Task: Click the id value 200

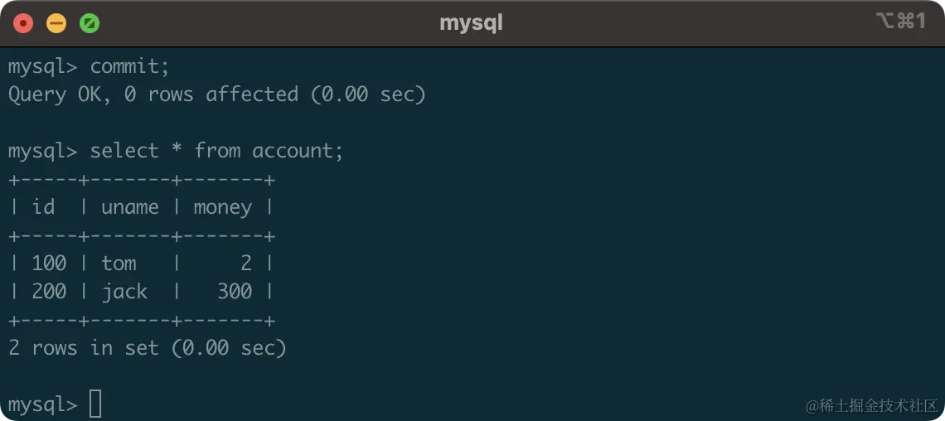Action: point(49,292)
